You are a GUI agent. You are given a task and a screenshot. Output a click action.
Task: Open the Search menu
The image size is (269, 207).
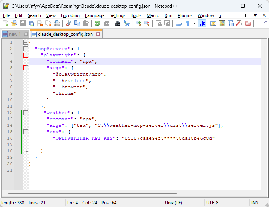pyautogui.click(x=34, y=15)
